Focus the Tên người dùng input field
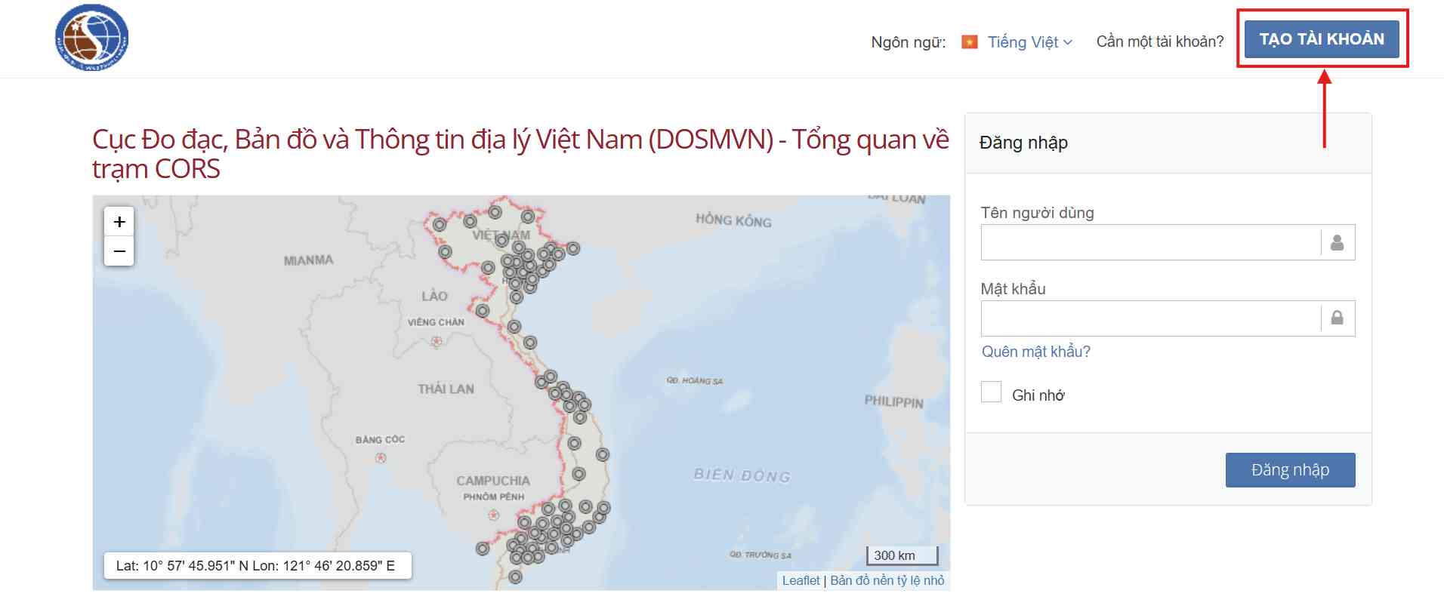Screen dimensions: 1444x615 (x=1168, y=242)
